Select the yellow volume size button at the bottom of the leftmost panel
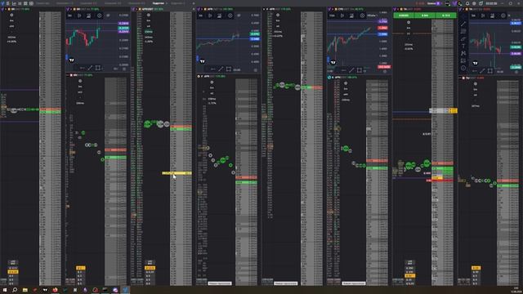 [13, 272]
